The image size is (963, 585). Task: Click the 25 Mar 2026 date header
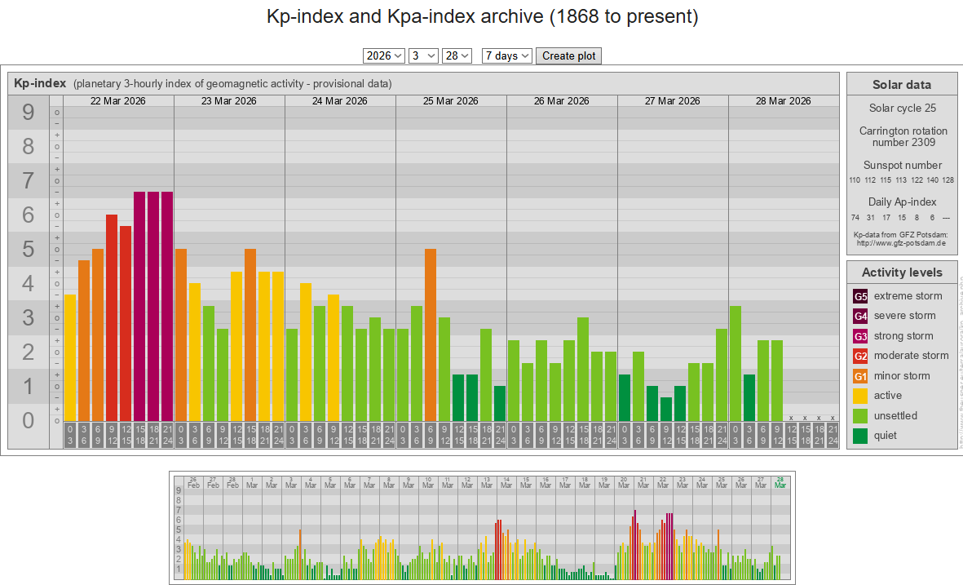451,101
